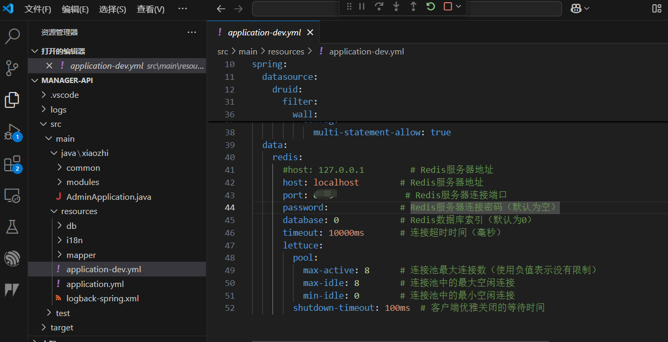Click the debug Step Over button
This screenshot has height=342, width=668.
tap(379, 7)
